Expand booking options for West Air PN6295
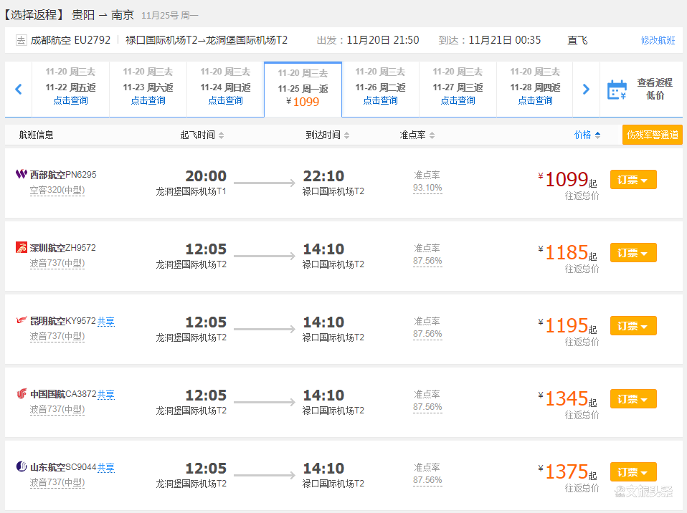This screenshot has height=513, width=687. (x=633, y=180)
